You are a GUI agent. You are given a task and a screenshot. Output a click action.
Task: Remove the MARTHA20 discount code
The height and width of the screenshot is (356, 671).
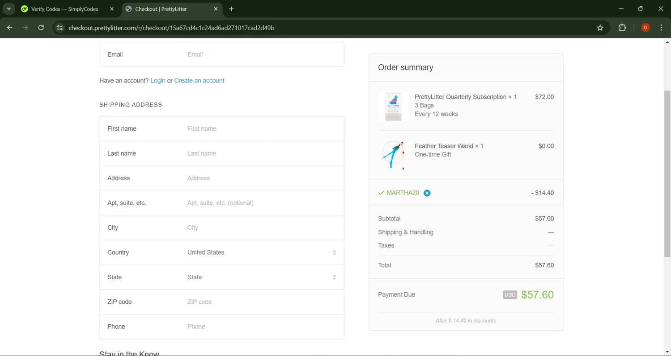pos(427,193)
